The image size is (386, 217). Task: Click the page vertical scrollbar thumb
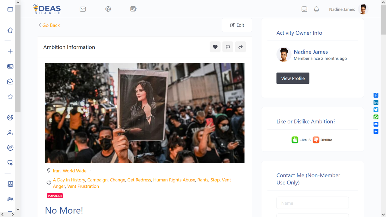coord(383,20)
